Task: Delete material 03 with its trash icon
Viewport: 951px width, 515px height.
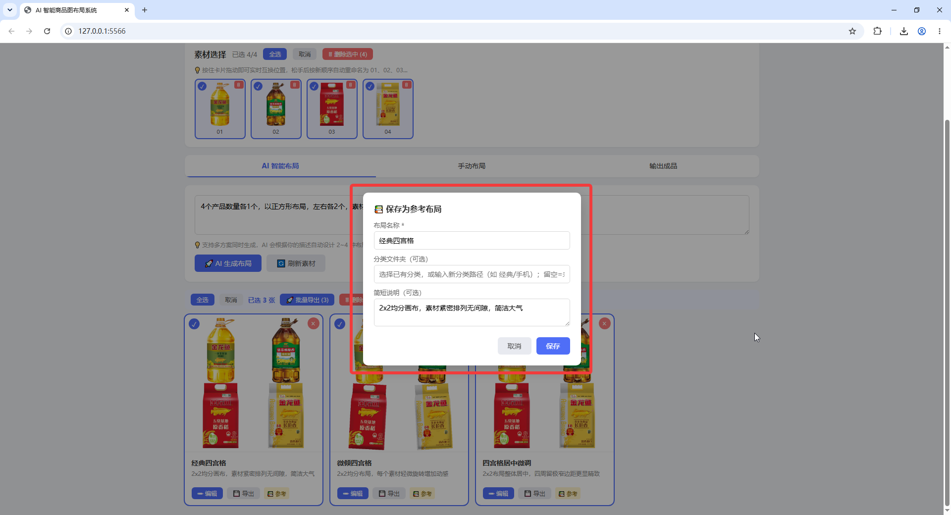Action: (x=351, y=85)
